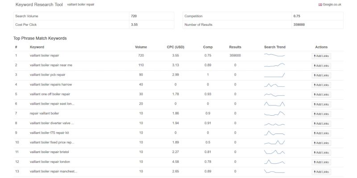Click the Keyword column header
Viewport: 357px width, 178px height.
coord(37,47)
